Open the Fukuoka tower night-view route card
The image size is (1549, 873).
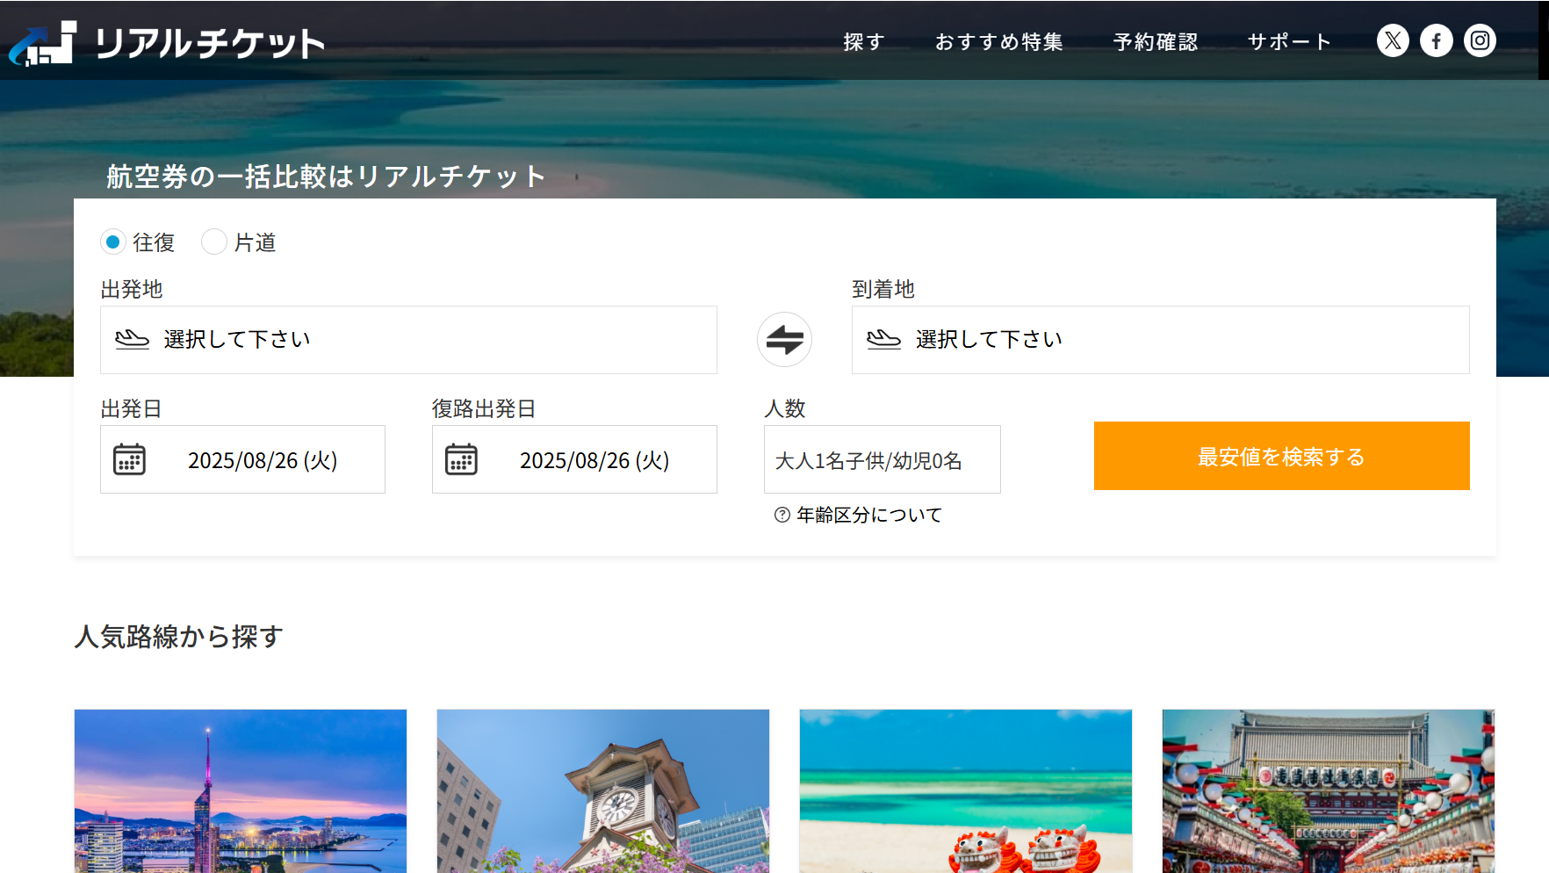[241, 790]
